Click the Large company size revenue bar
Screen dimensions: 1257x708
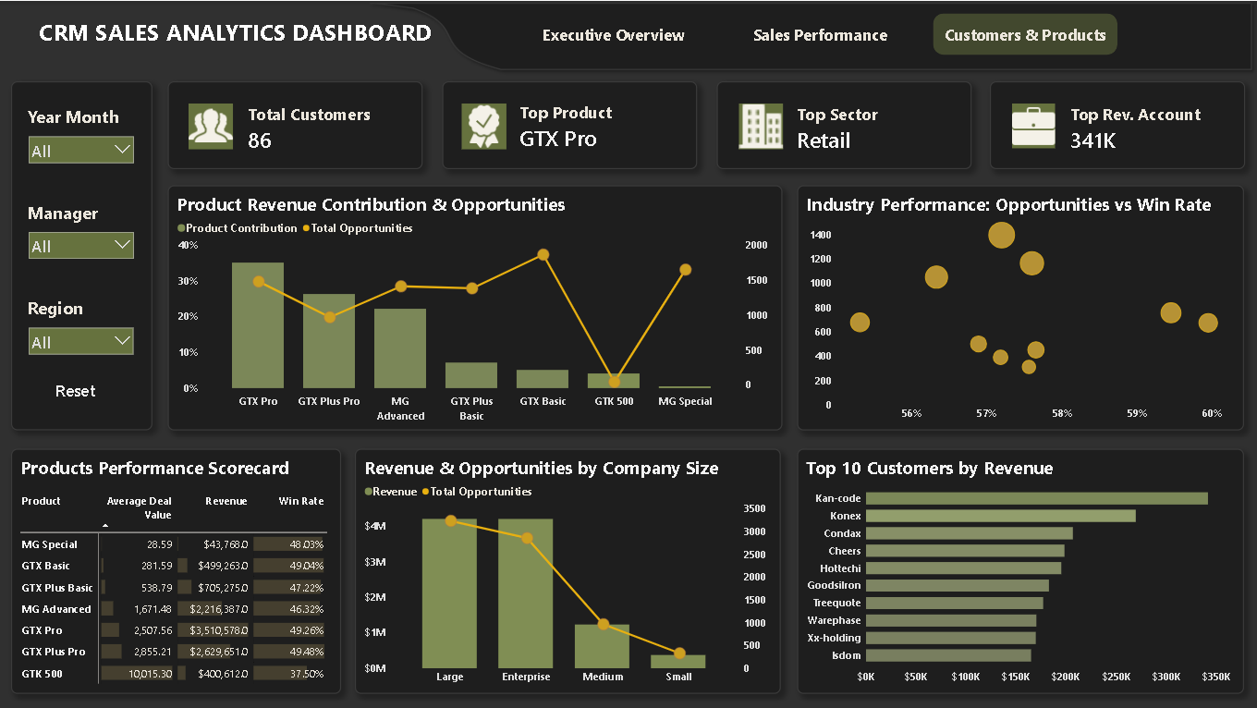(x=450, y=593)
